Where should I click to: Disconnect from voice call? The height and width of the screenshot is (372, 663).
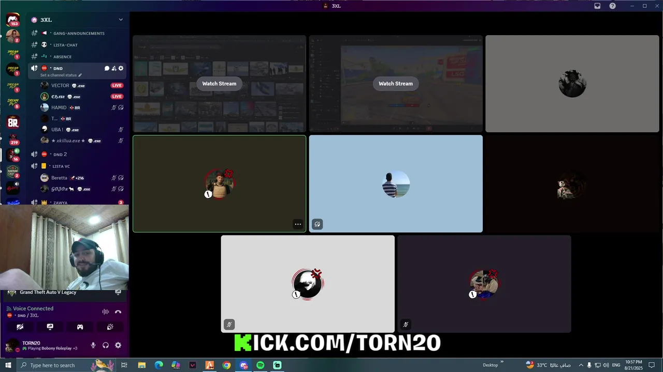pyautogui.click(x=118, y=312)
